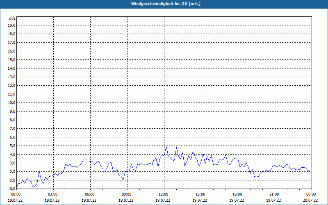Click the 8,0 y-axis label
Image resolution: width=328 pixels, height=205 pixels.
[x=12, y=120]
